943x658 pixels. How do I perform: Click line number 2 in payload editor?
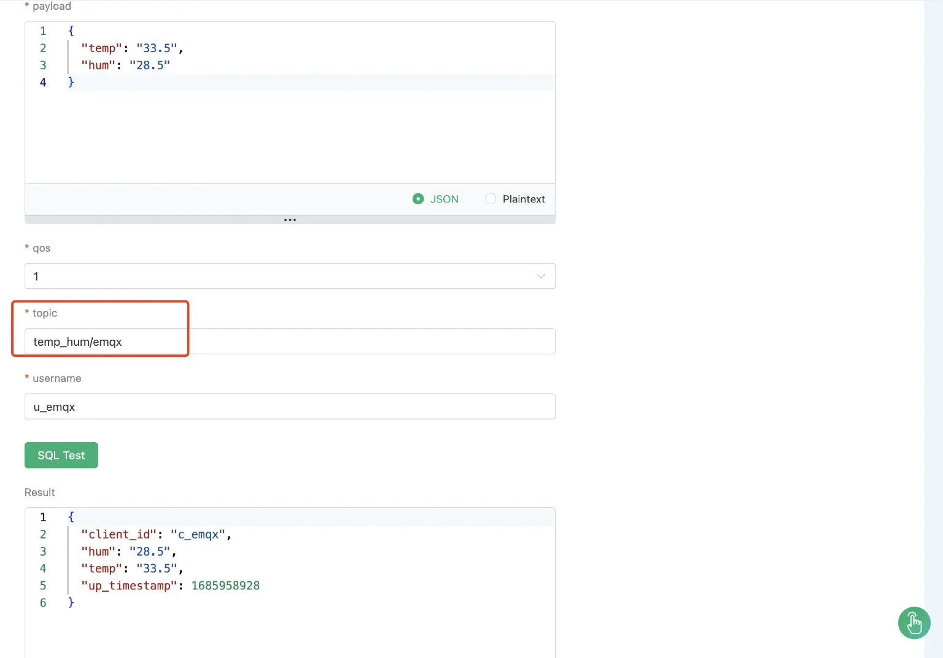pos(43,48)
